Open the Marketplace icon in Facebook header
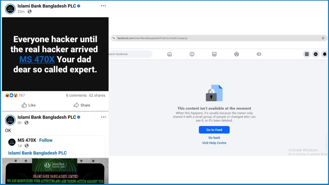329x185 pixels. tap(214, 54)
